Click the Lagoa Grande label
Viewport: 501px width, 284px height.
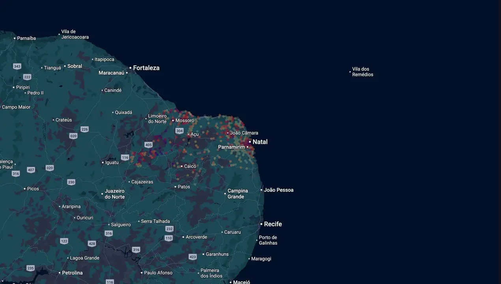84,258
